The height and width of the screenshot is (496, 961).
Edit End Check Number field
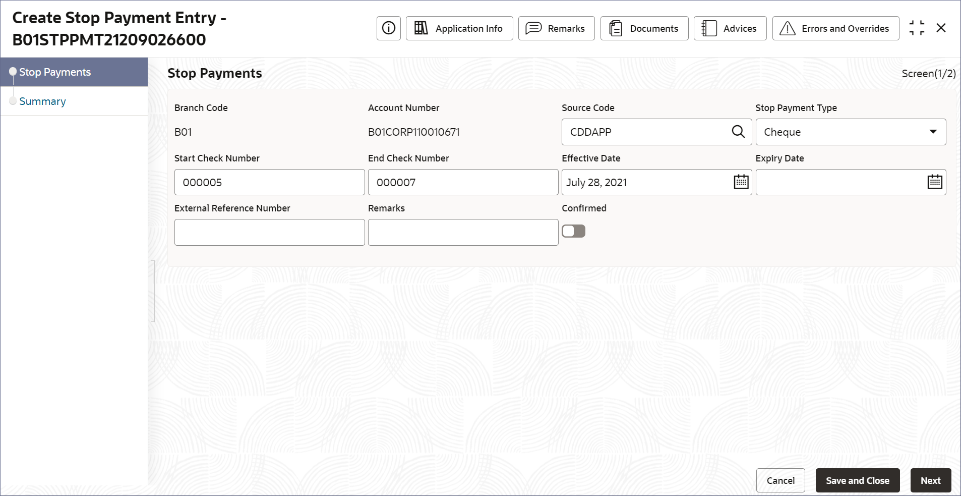pyautogui.click(x=463, y=182)
